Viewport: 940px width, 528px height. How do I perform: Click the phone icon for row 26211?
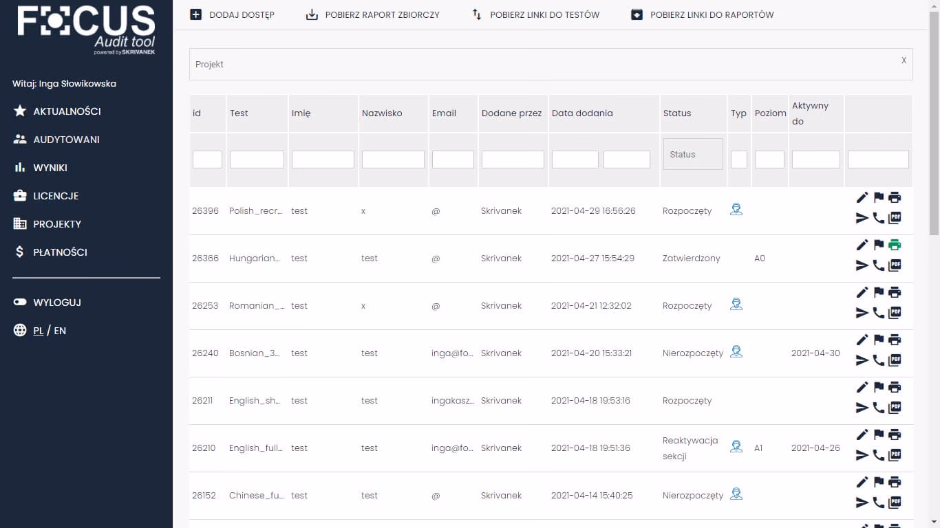pyautogui.click(x=879, y=408)
